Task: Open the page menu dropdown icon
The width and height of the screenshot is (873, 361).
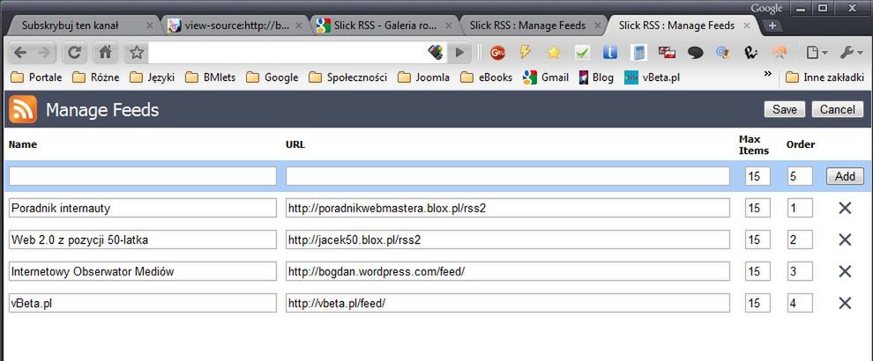Action: tap(817, 52)
